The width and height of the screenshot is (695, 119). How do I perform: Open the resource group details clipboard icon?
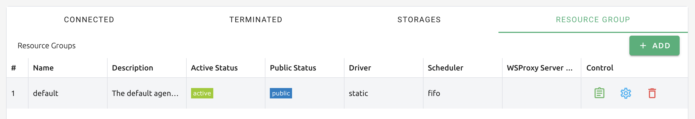coord(599,93)
